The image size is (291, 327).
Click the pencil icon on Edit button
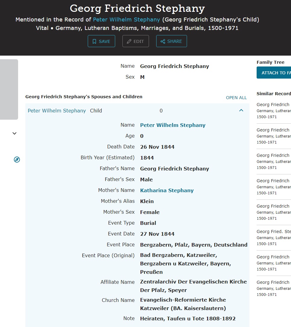[x=129, y=41]
